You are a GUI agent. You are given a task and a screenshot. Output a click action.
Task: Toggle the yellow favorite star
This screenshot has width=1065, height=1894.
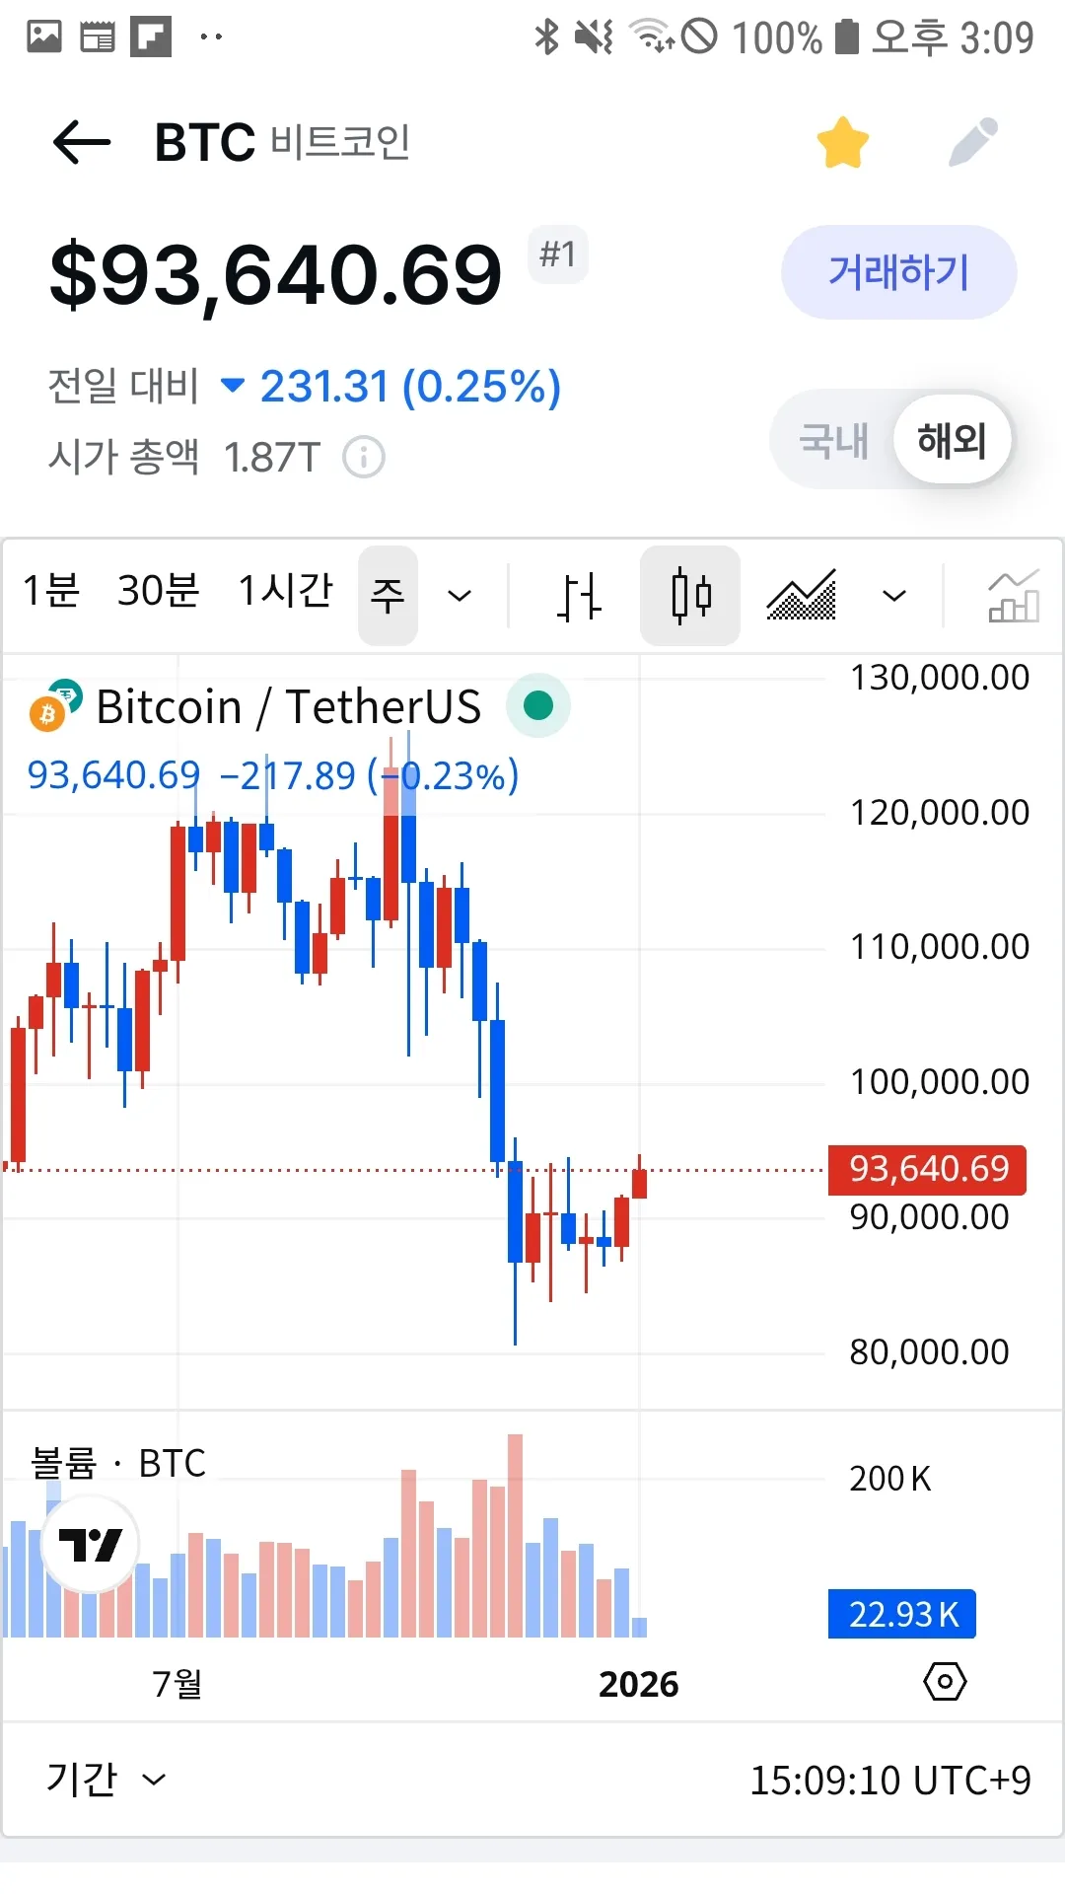click(x=843, y=143)
